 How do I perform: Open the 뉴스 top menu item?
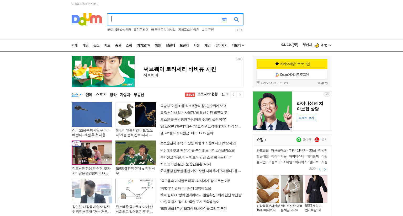click(96, 45)
